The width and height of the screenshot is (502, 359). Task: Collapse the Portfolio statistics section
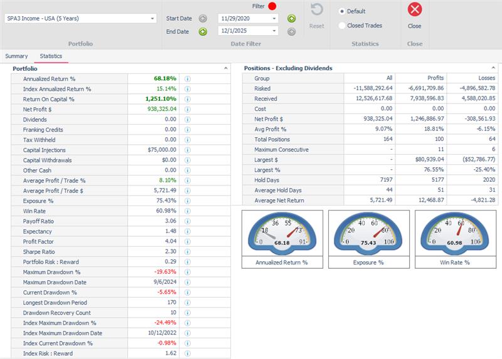[x=226, y=68]
